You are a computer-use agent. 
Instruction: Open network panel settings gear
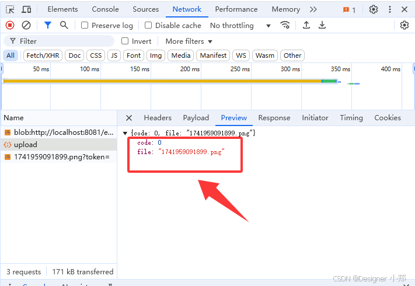404,25
